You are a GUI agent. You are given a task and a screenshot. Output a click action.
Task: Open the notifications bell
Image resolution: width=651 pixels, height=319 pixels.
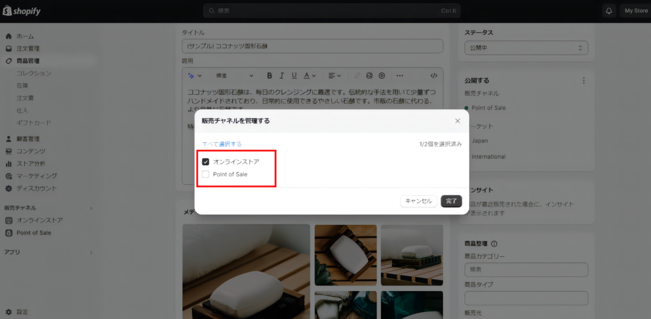pyautogui.click(x=608, y=11)
